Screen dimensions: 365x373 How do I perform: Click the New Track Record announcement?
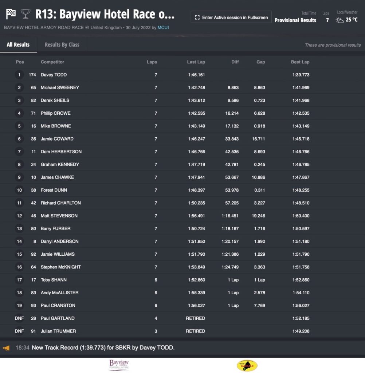(103, 348)
